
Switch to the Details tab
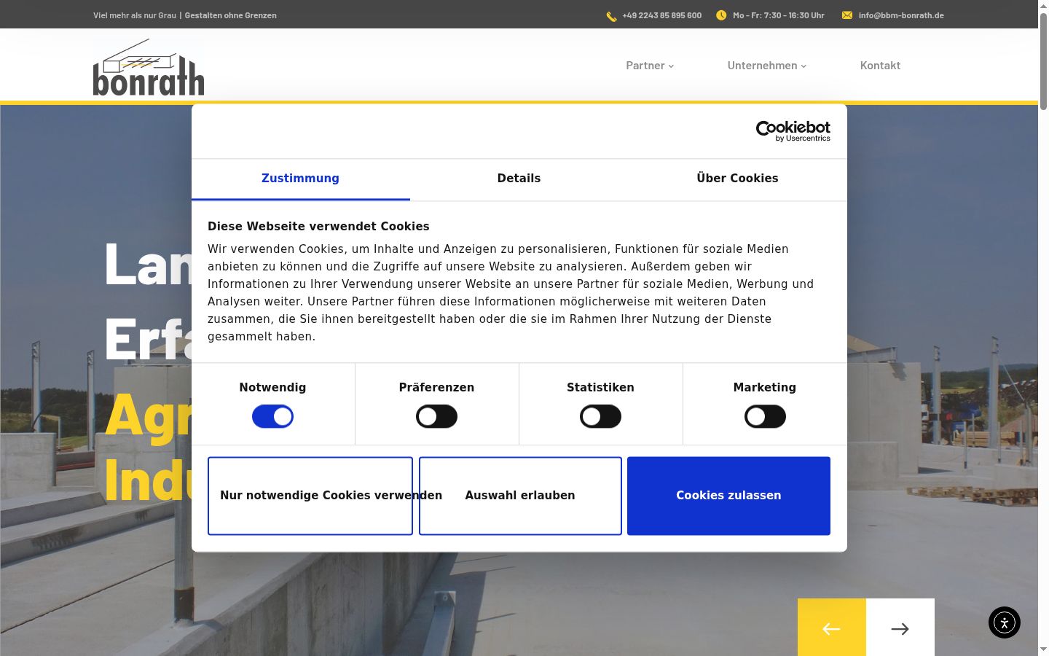519,179
